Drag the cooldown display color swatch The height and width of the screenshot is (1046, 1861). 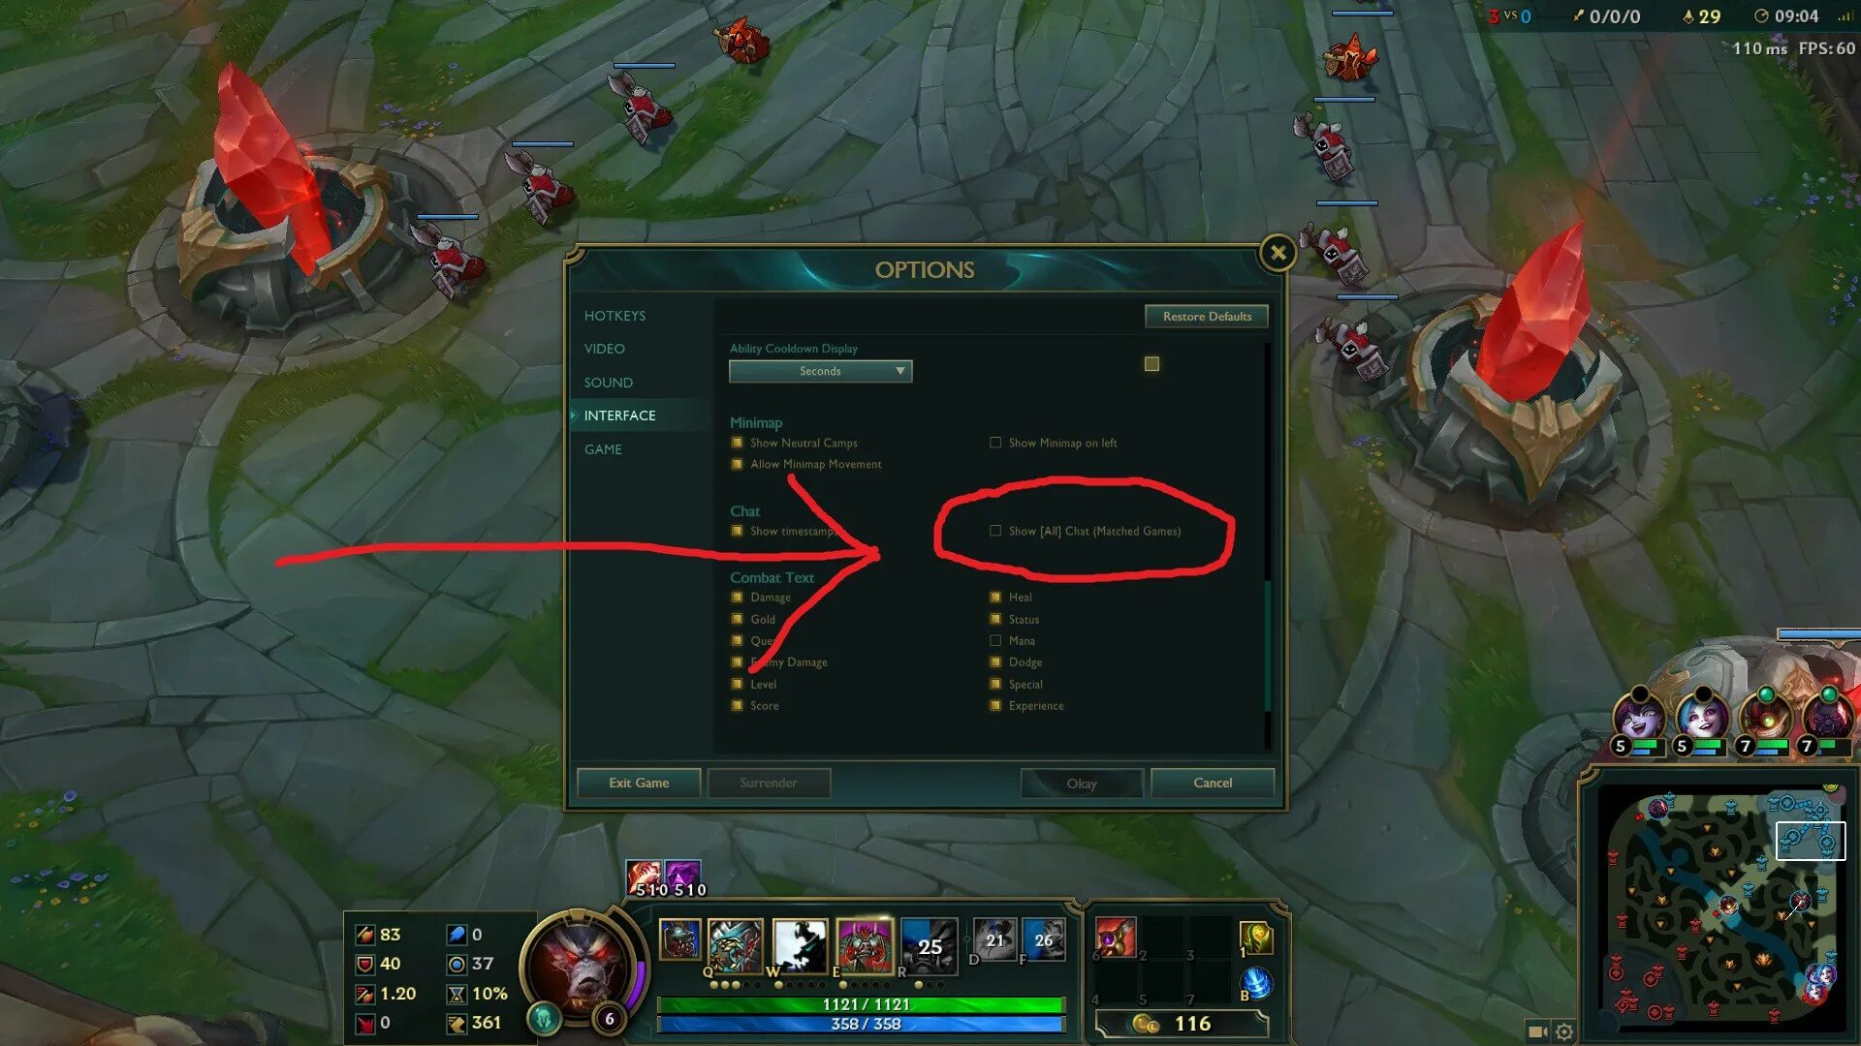(x=1148, y=364)
